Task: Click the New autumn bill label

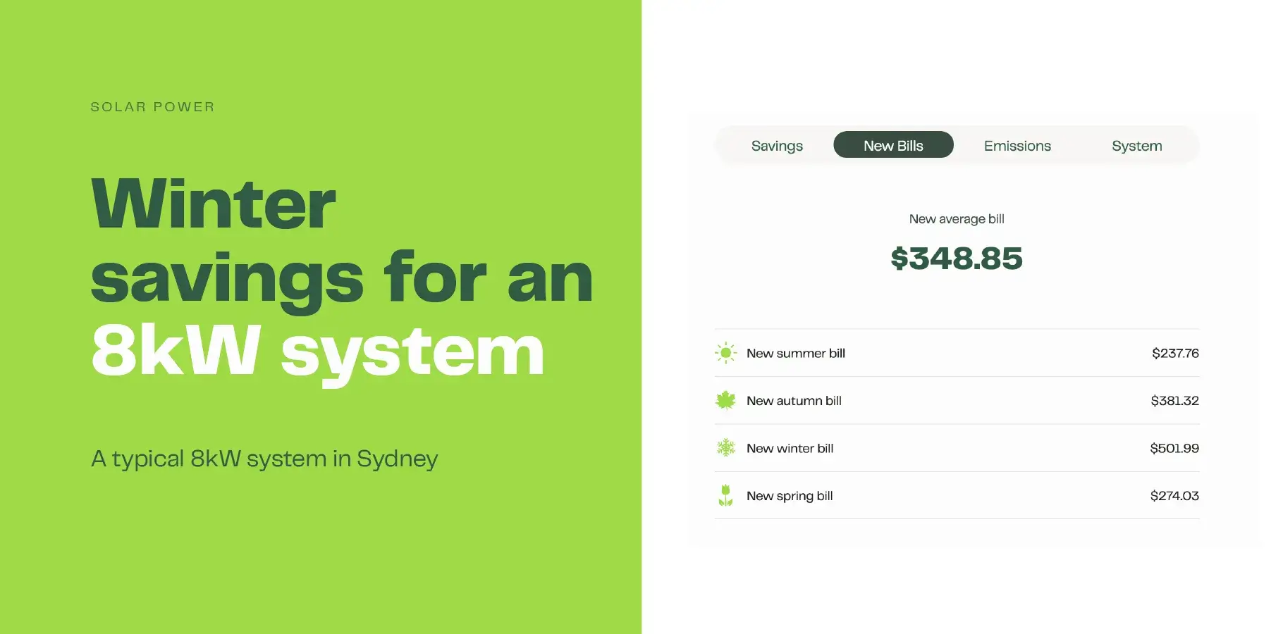Action: pyautogui.click(x=794, y=400)
